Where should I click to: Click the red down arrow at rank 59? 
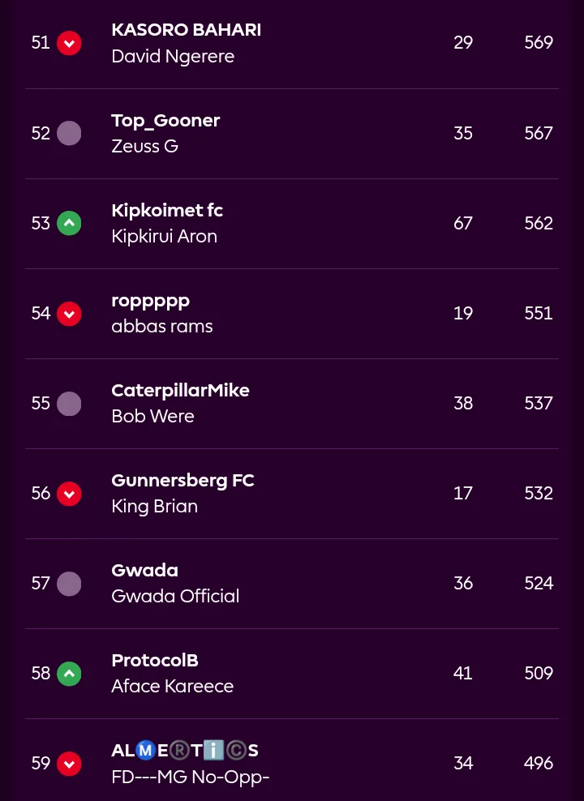pyautogui.click(x=69, y=763)
